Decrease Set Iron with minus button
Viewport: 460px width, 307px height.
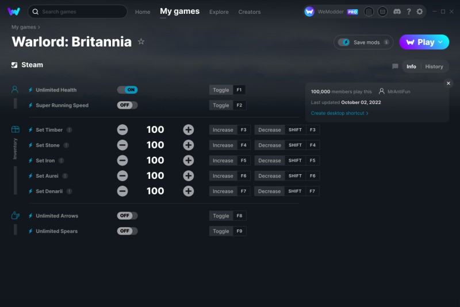coord(122,160)
